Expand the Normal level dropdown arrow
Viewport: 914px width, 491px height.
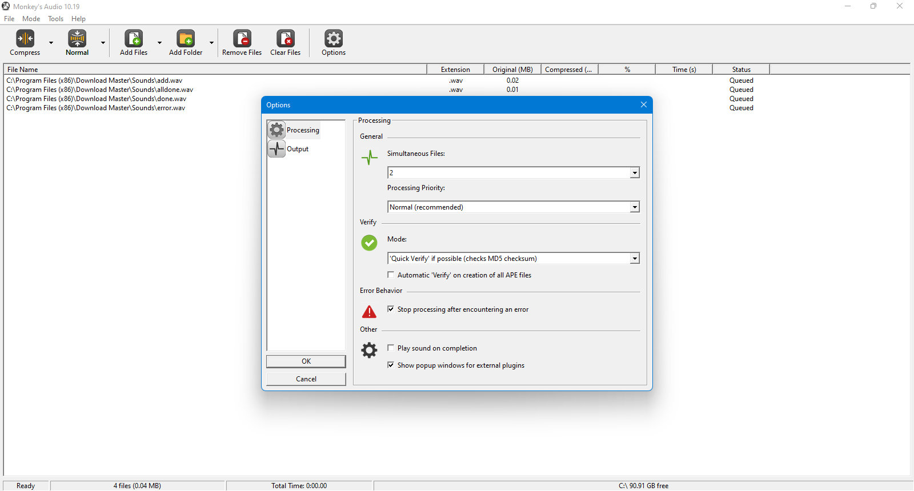103,43
